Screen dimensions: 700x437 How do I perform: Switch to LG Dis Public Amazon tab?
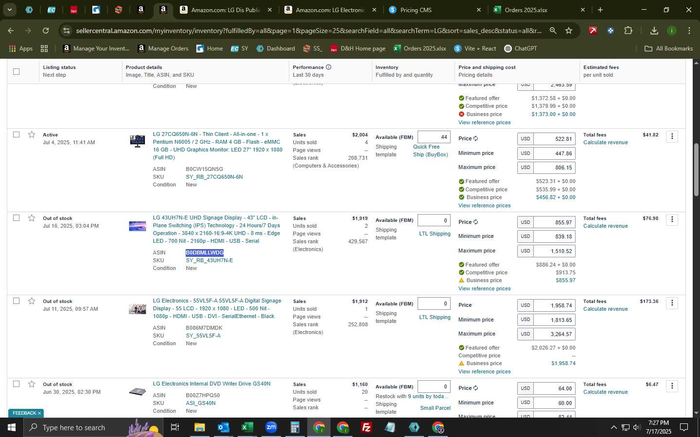[x=226, y=10]
